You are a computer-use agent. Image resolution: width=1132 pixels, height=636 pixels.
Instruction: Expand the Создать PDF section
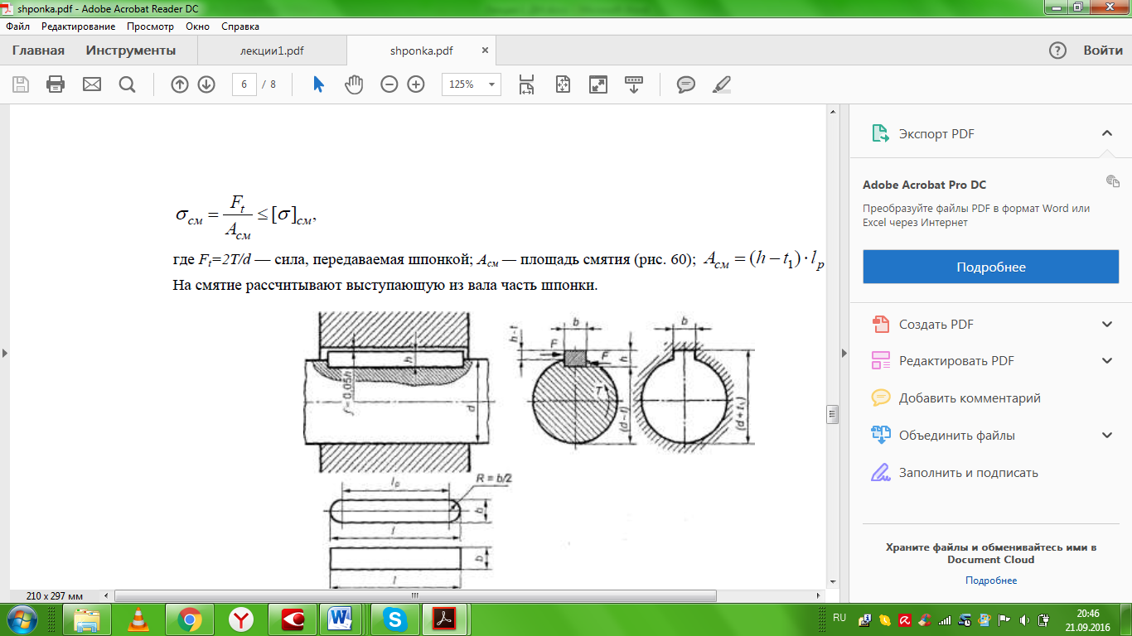coord(1106,325)
